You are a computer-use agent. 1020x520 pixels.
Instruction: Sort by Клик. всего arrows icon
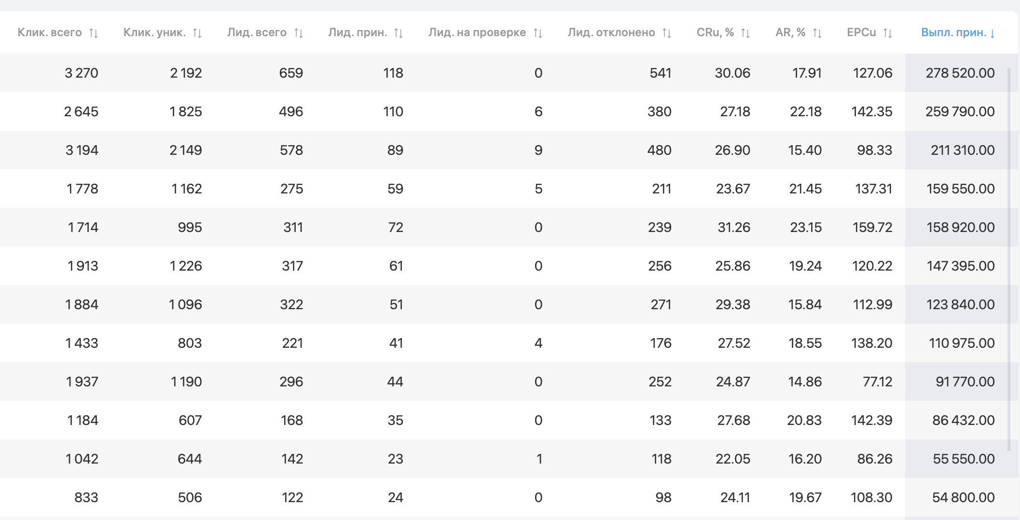point(94,33)
